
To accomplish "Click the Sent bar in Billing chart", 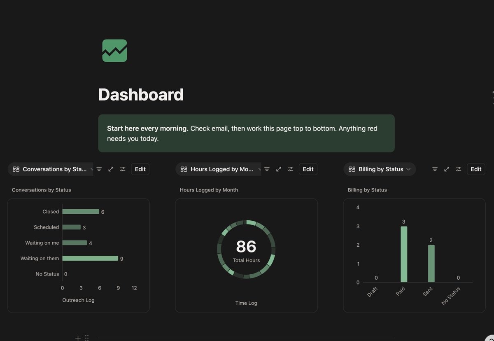I will [431, 264].
